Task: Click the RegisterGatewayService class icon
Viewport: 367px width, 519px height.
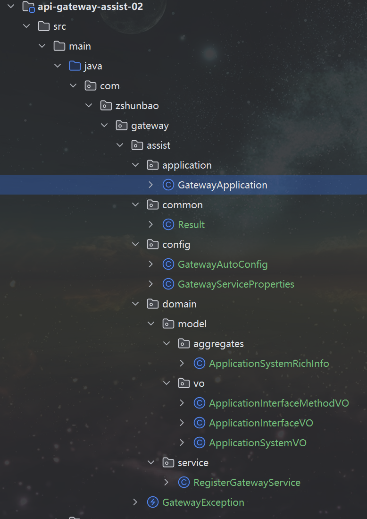Action: (183, 483)
